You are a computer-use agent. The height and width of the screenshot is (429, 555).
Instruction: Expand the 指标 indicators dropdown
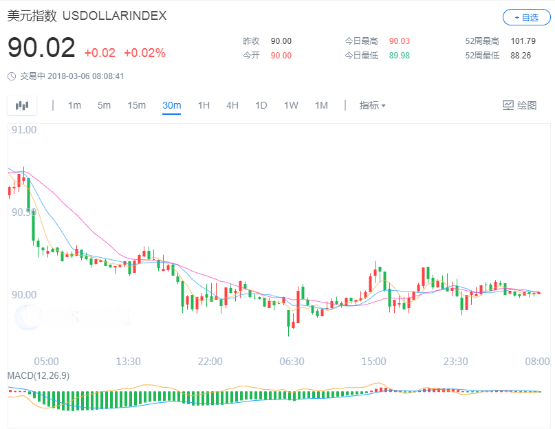pos(372,105)
